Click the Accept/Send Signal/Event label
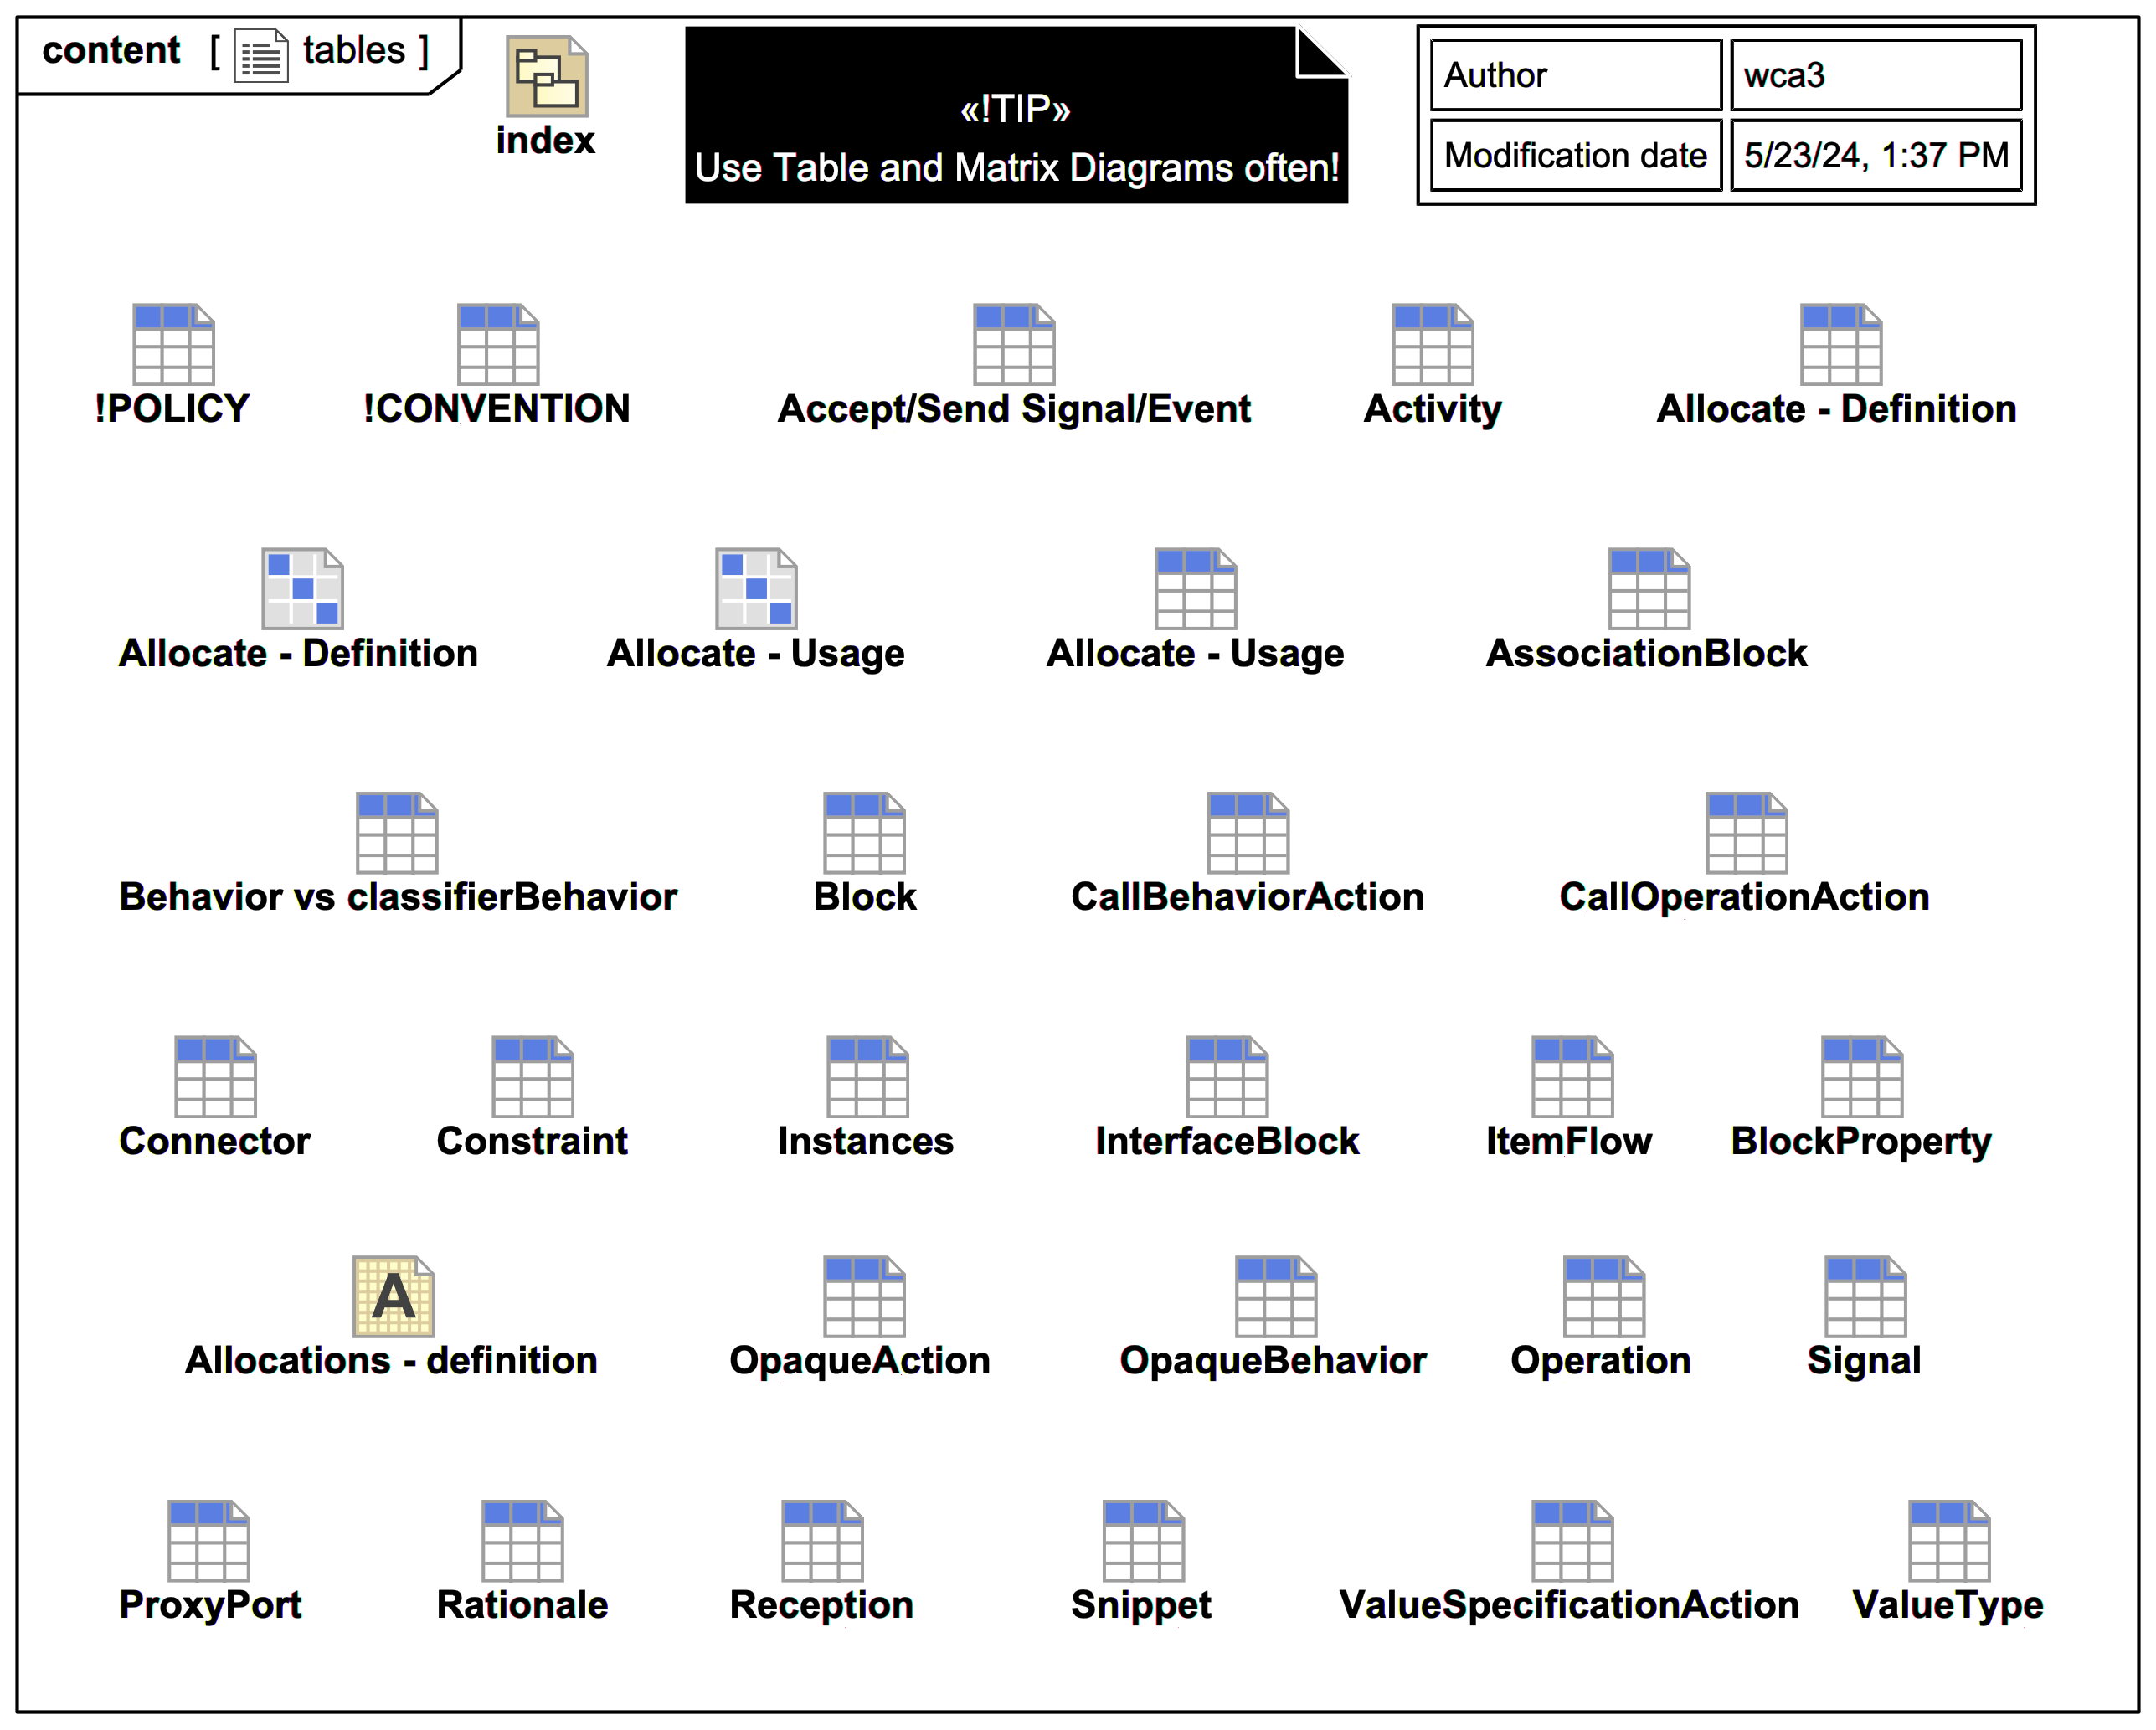The width and height of the screenshot is (2156, 1730). [1014, 408]
